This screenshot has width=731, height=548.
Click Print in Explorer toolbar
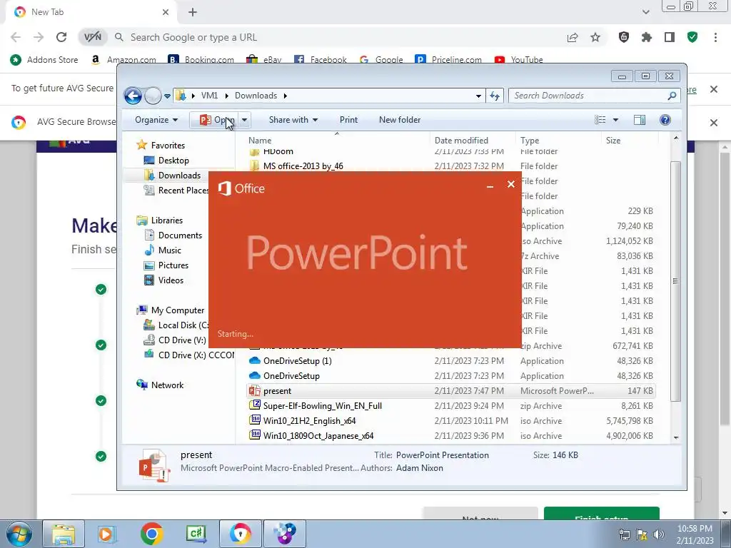(348, 120)
